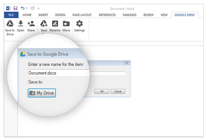Viewport: 207px width, 140px height.
Task: Choose the My Drive folder button
Action: (x=42, y=93)
